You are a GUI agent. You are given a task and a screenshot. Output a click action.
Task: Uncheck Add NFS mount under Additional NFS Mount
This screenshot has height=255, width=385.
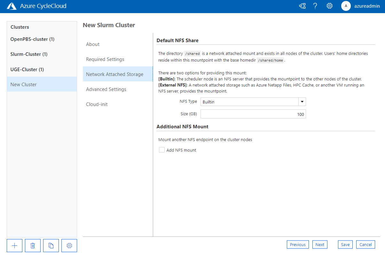(x=161, y=150)
